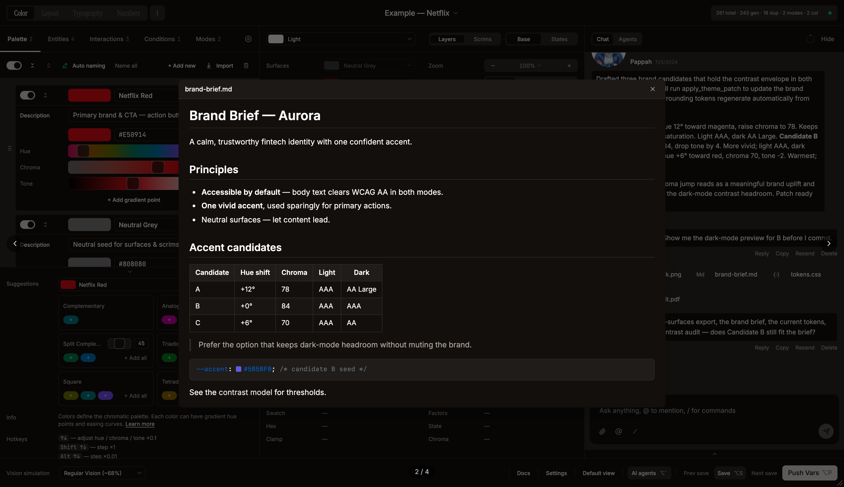Click the Netflix Red color swatch

click(89, 95)
